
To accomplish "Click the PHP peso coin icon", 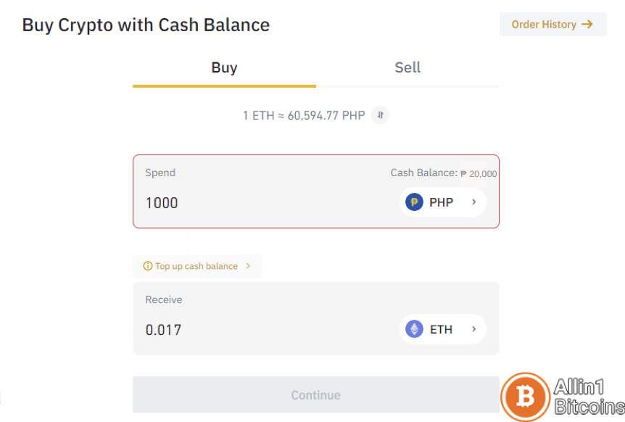I will pyautogui.click(x=414, y=202).
